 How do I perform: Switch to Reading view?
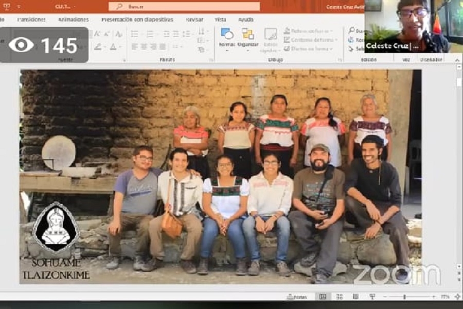tap(355, 297)
